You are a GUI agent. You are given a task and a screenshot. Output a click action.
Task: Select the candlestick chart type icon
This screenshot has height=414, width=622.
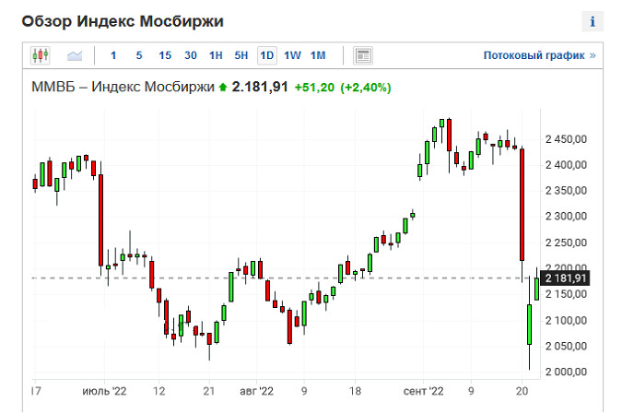point(41,55)
